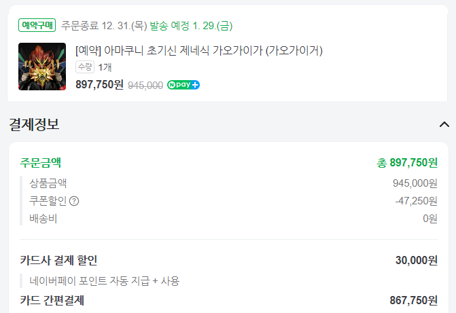Click 네이버페이 포인트 자동 지급 + 사용 text
The image size is (456, 313).
(104, 280)
